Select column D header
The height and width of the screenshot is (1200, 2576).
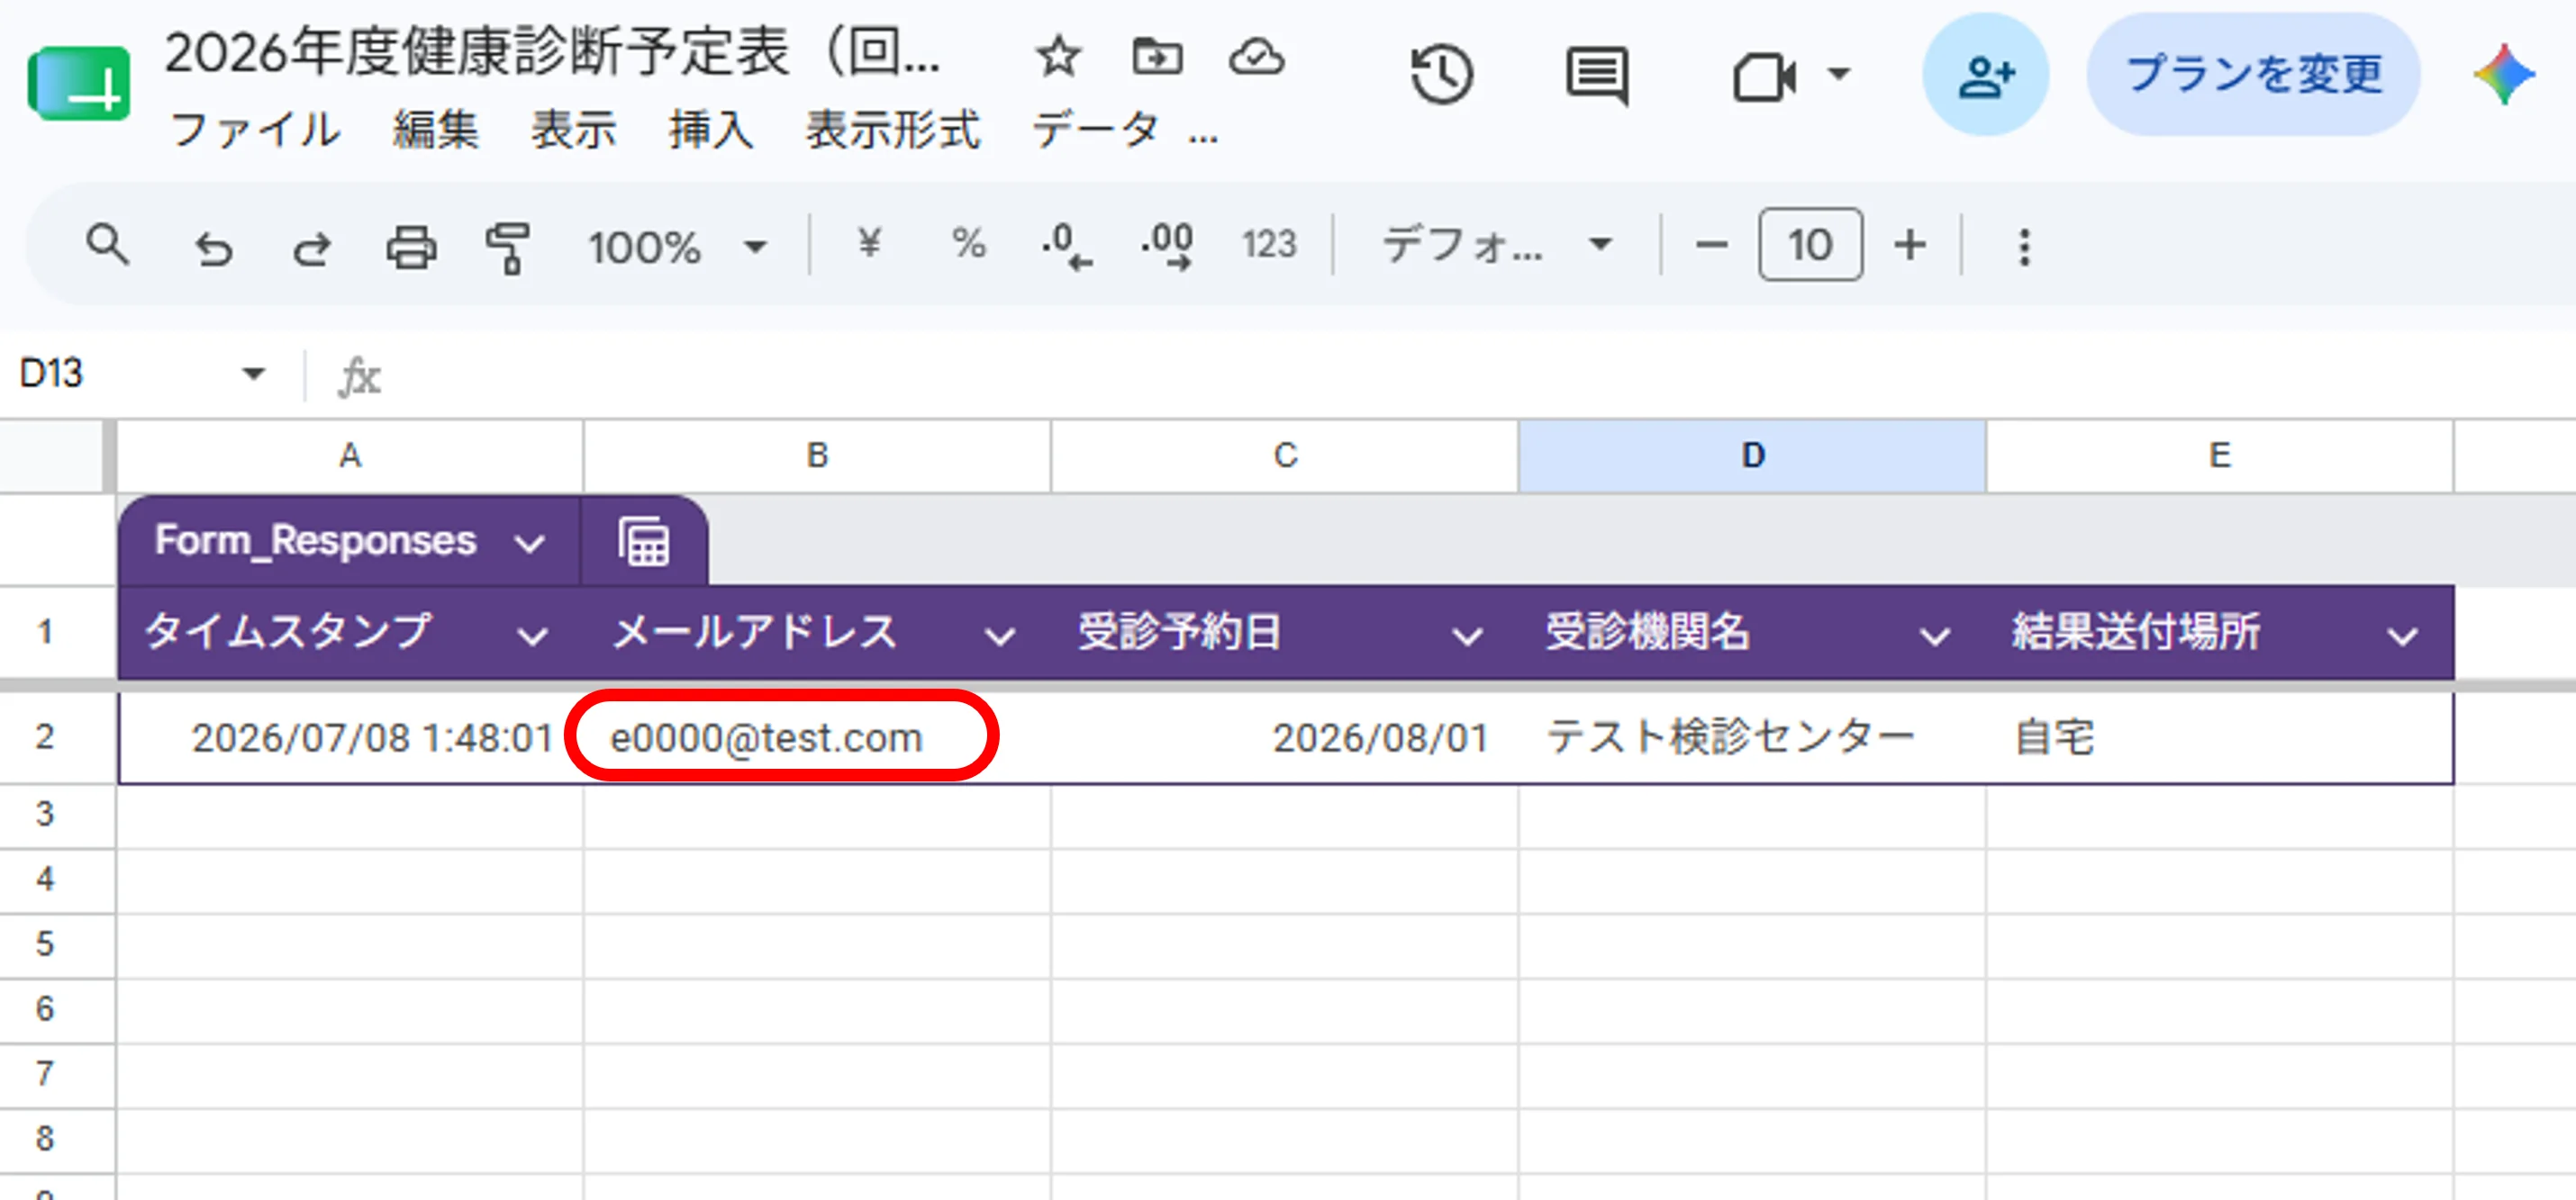coord(1752,456)
